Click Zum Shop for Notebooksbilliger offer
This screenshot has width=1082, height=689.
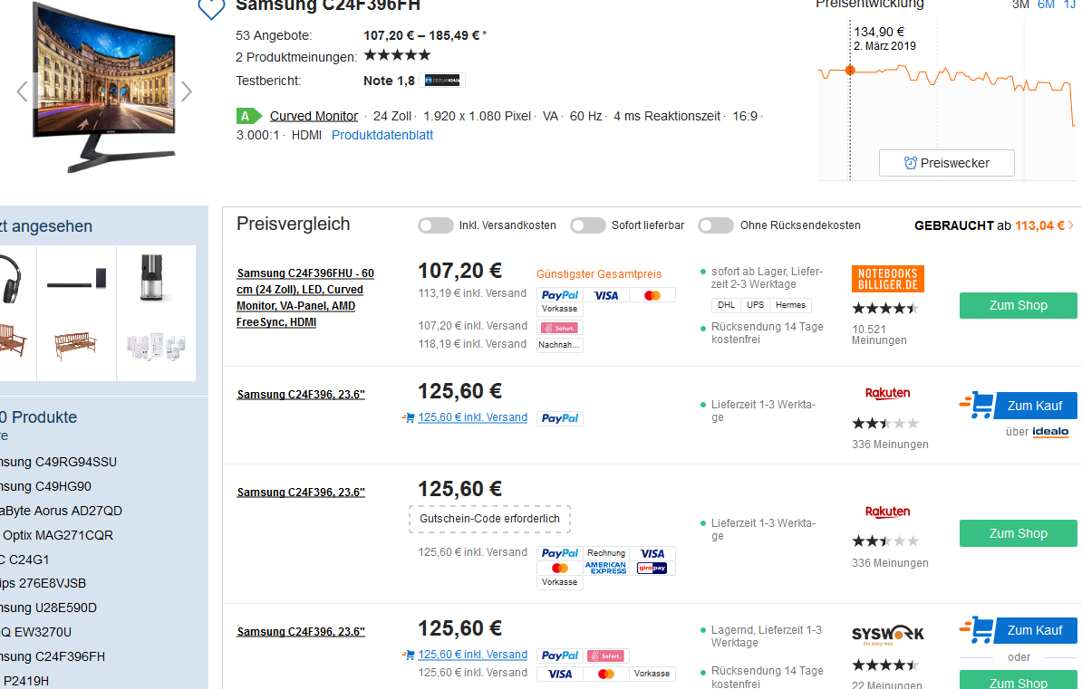tap(1018, 305)
